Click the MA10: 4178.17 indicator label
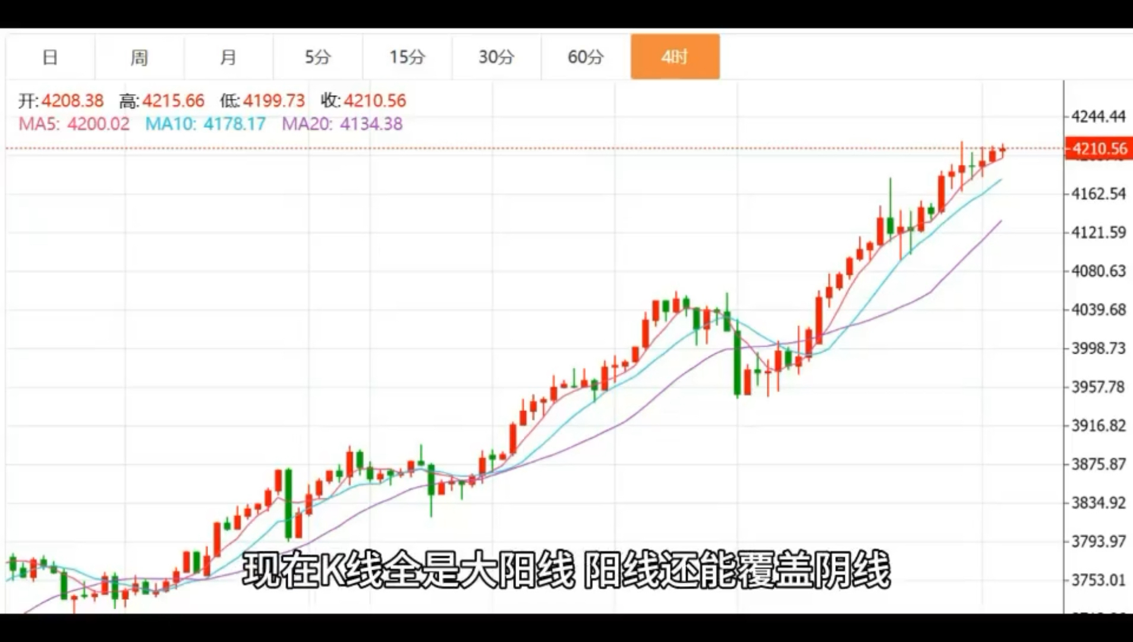The width and height of the screenshot is (1133, 642). tap(206, 124)
